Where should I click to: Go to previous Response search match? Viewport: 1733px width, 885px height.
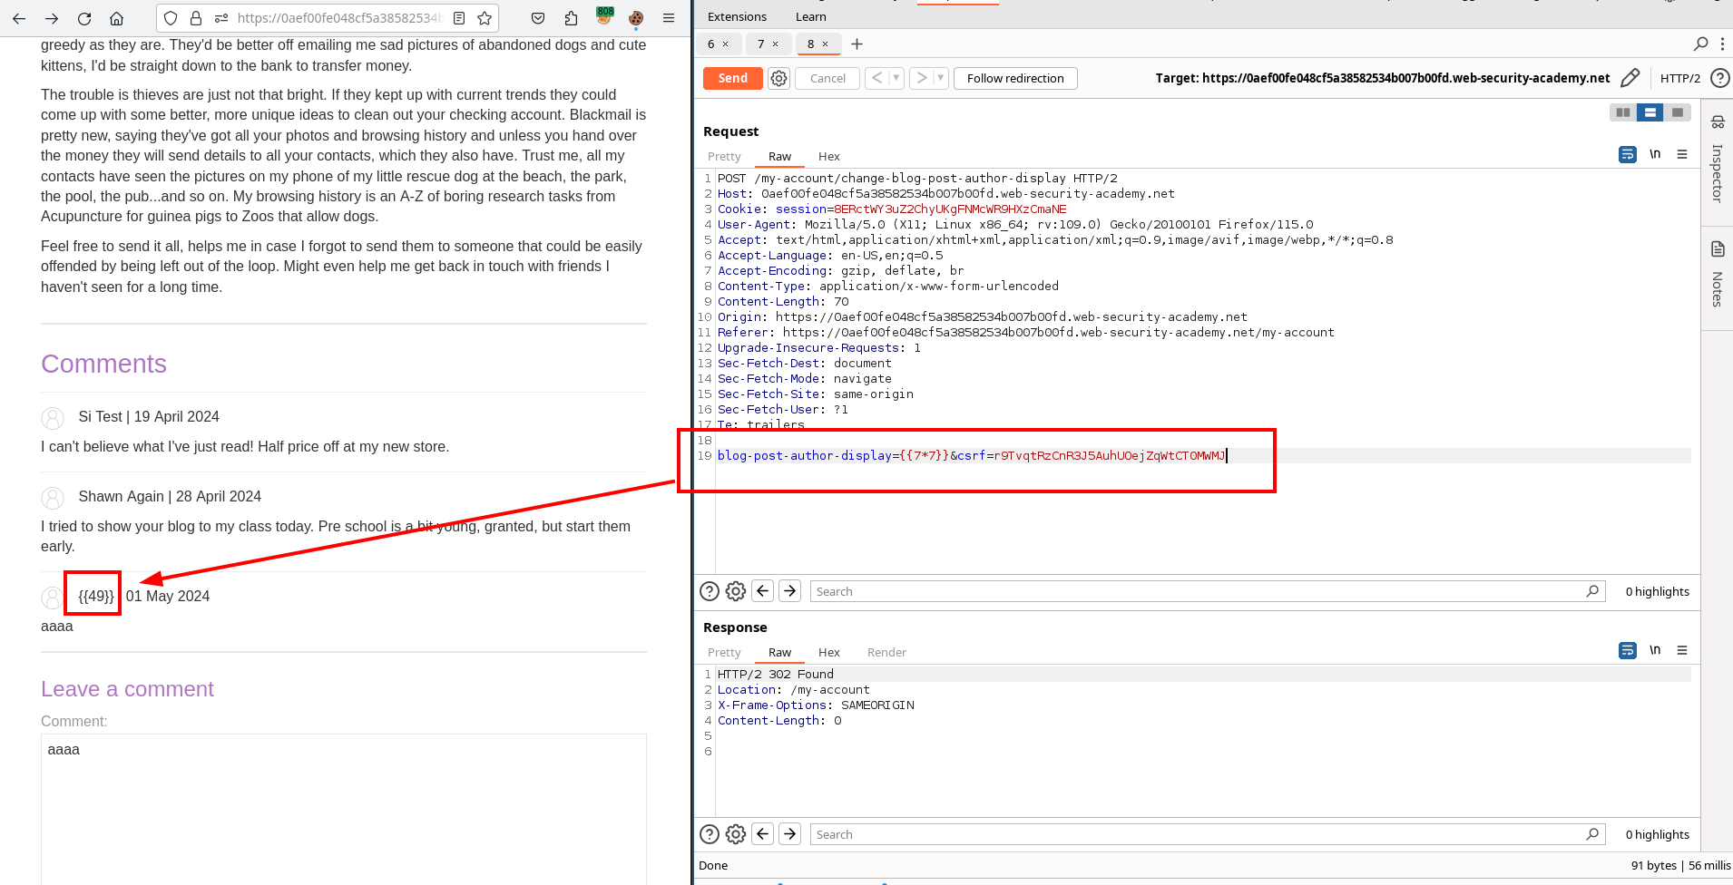tap(763, 834)
